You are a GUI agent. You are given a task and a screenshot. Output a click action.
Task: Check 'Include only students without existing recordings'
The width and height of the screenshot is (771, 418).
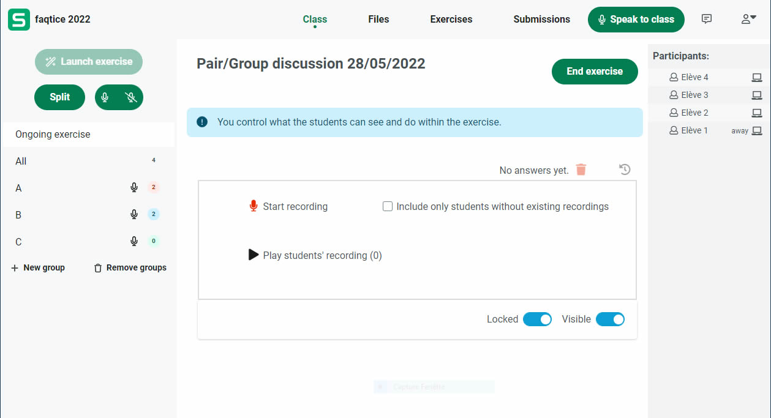(x=388, y=207)
